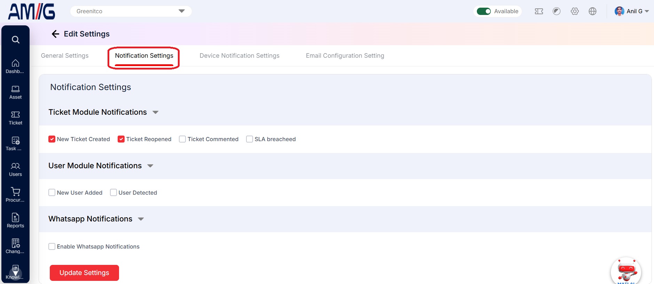
Task: Open the Greenitco company dropdown
Action: pyautogui.click(x=131, y=11)
